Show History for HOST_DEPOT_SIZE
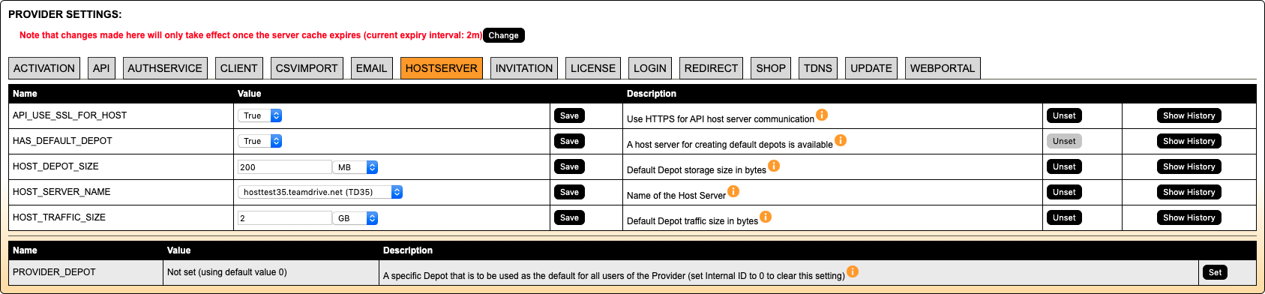Screen dimensions: 1265x294 (x=1189, y=166)
